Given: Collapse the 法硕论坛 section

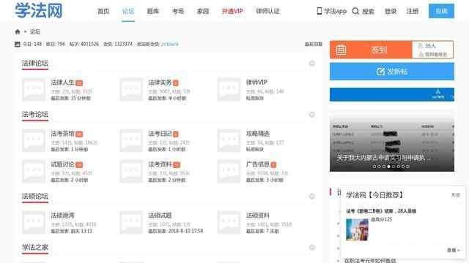Looking at the screenshot, I should click(312, 197).
